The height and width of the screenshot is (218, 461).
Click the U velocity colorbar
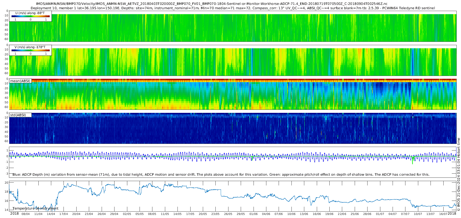pos(30,16)
